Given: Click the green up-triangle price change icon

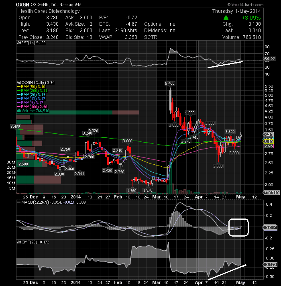Looking at the screenshot, I should tap(226, 18).
